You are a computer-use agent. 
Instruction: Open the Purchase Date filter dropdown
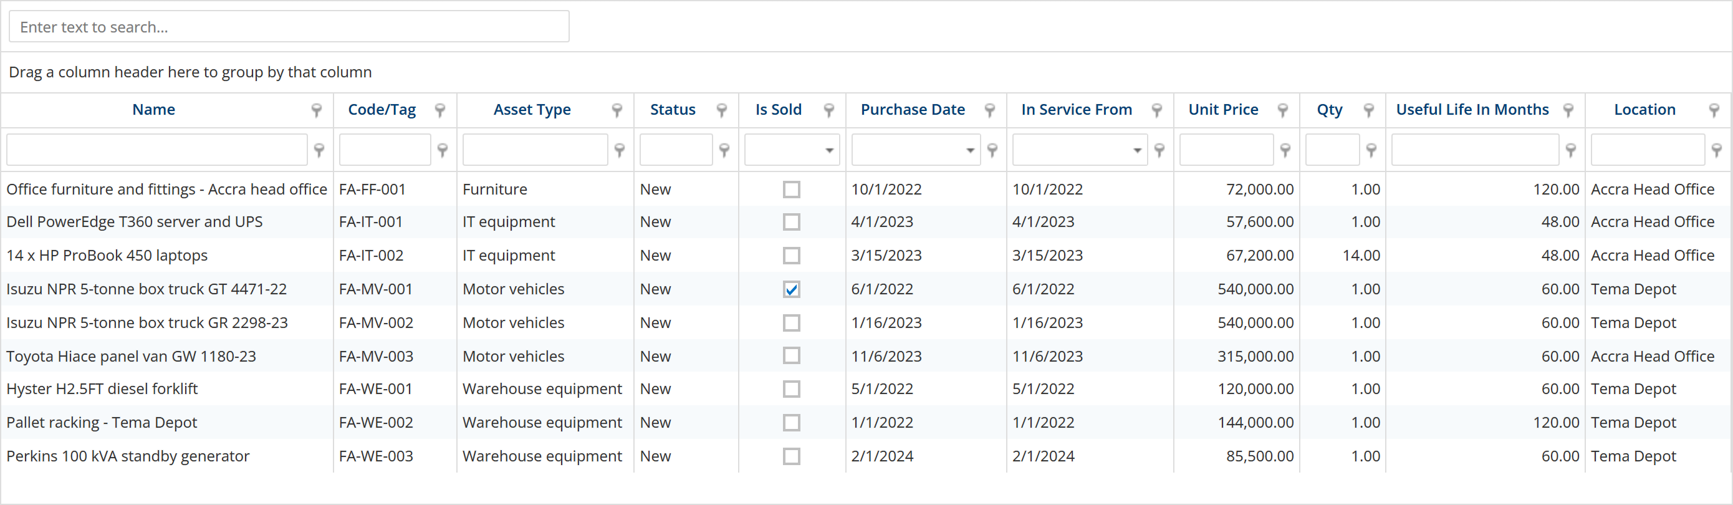point(970,150)
